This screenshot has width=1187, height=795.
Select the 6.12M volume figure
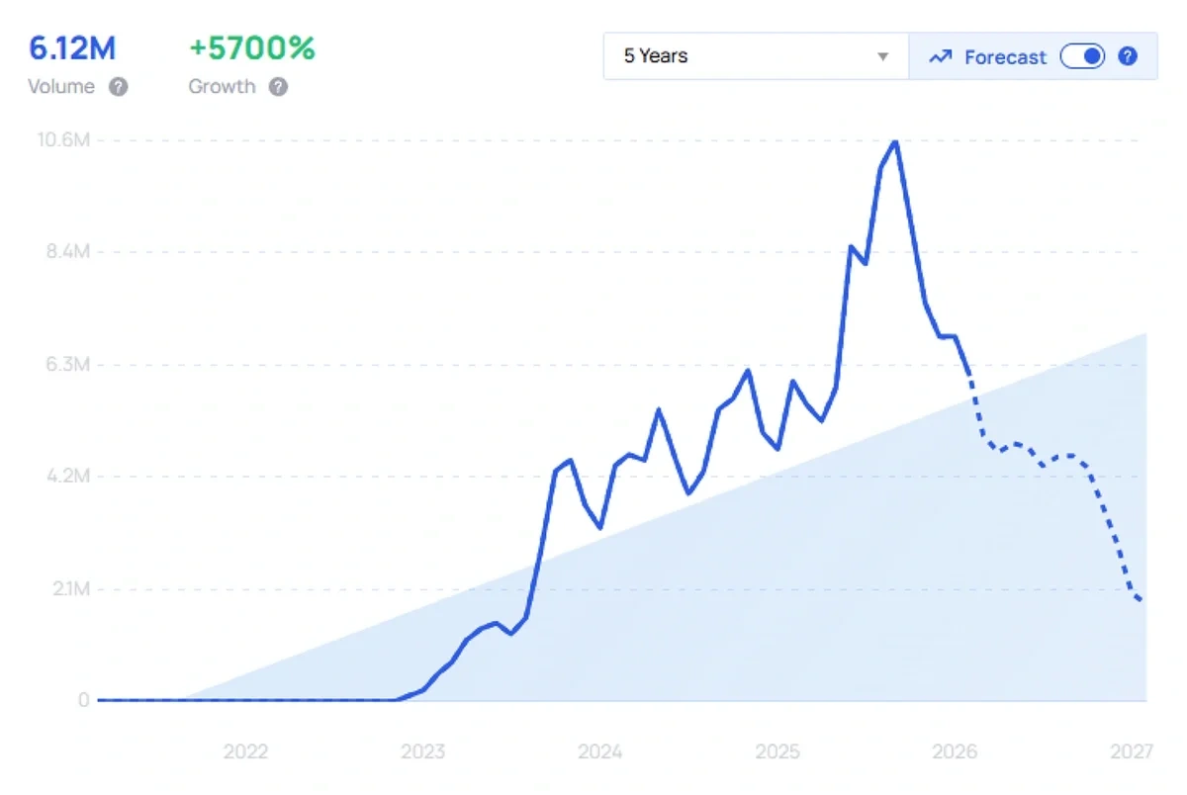(72, 47)
